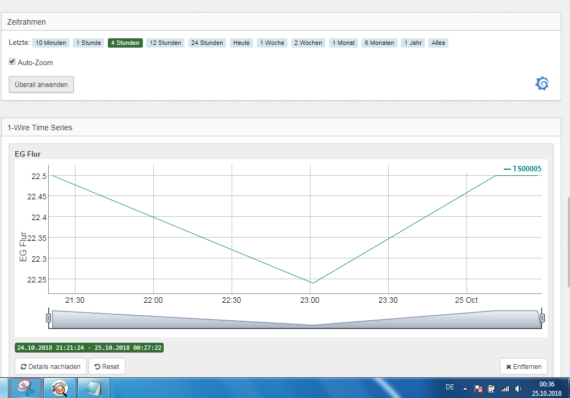The width and height of the screenshot is (570, 398).
Task: Click the Reset button
Action: (x=107, y=366)
